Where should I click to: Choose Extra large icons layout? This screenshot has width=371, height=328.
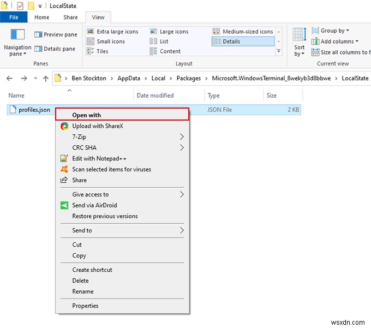tap(112, 32)
